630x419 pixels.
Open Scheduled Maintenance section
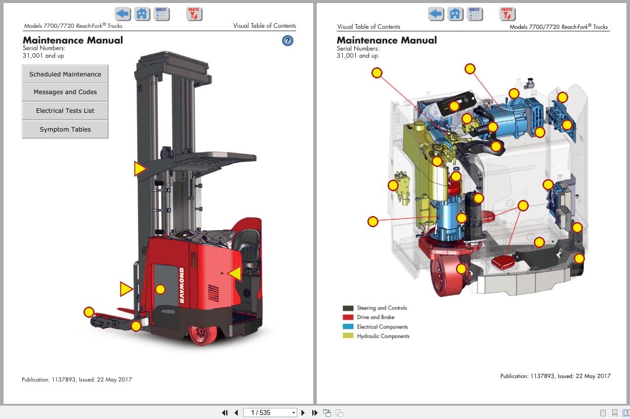point(65,74)
